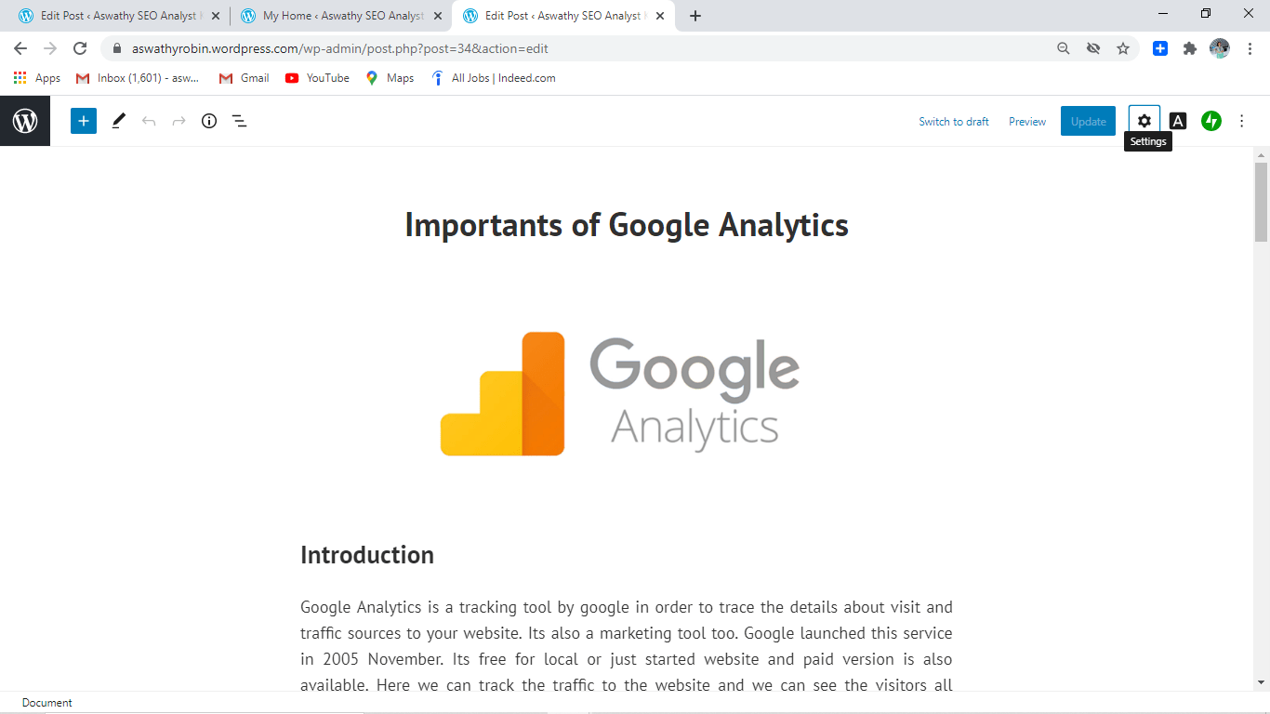Select the pencil Tools icon

[x=118, y=121]
